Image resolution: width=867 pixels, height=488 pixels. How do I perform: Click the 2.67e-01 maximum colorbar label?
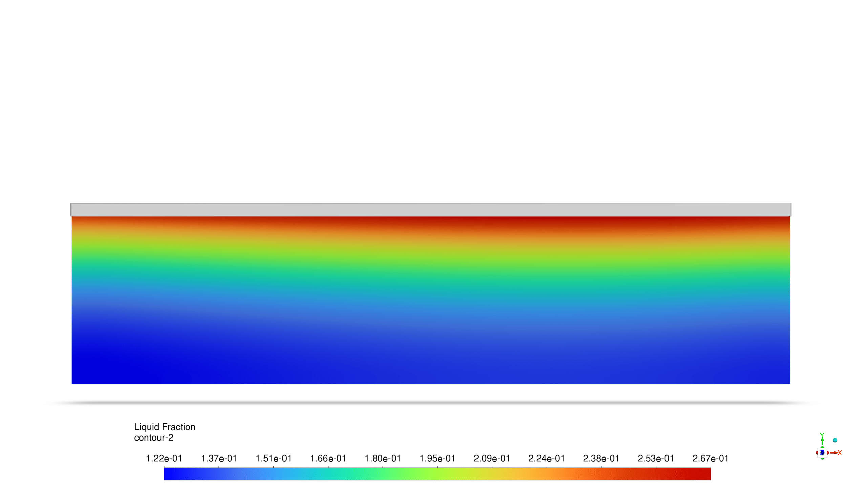click(x=710, y=458)
